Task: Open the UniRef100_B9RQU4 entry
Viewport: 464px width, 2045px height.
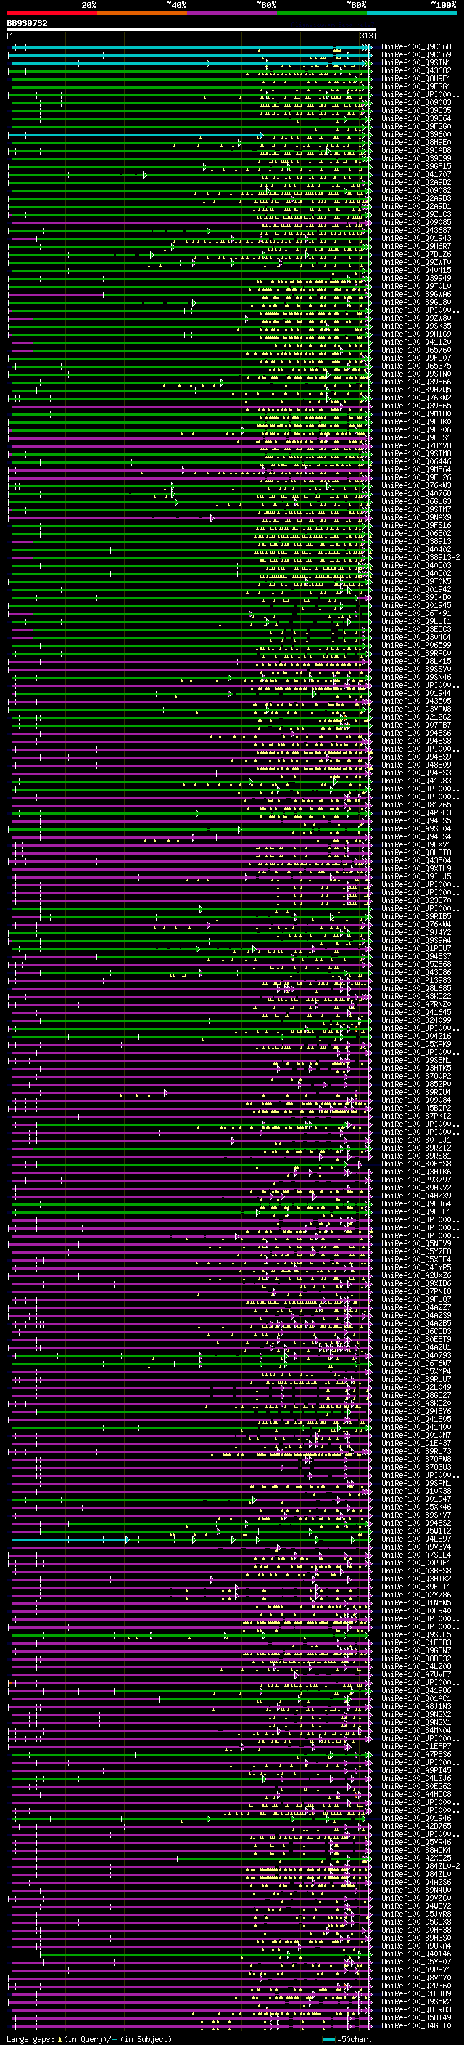Action: (x=415, y=1092)
